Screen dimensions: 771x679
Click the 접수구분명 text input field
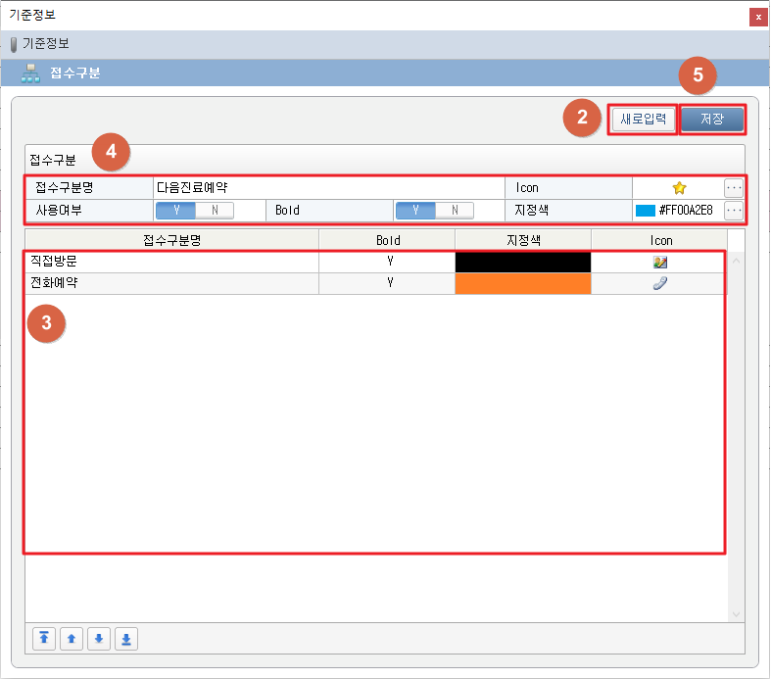click(x=328, y=187)
